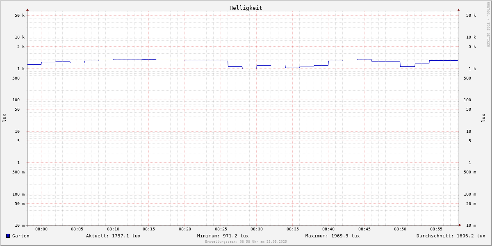Click the 1 k label on left axis

[21, 69]
